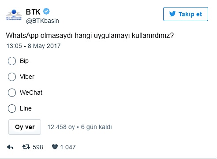Follow BTK via Takip et button
Screen dimensions: 217x159
point(186,14)
